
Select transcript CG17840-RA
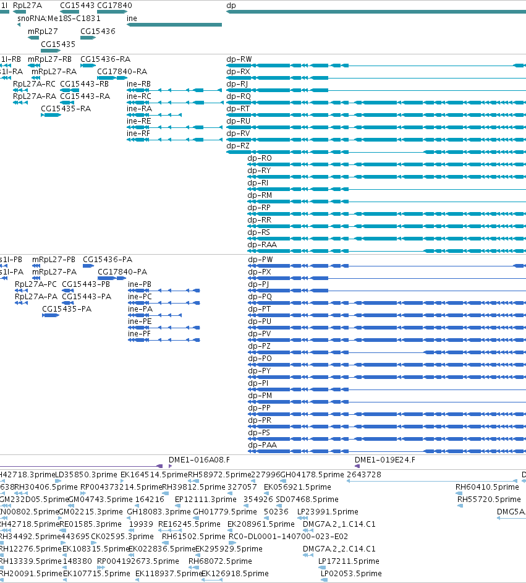pyautogui.click(x=122, y=71)
